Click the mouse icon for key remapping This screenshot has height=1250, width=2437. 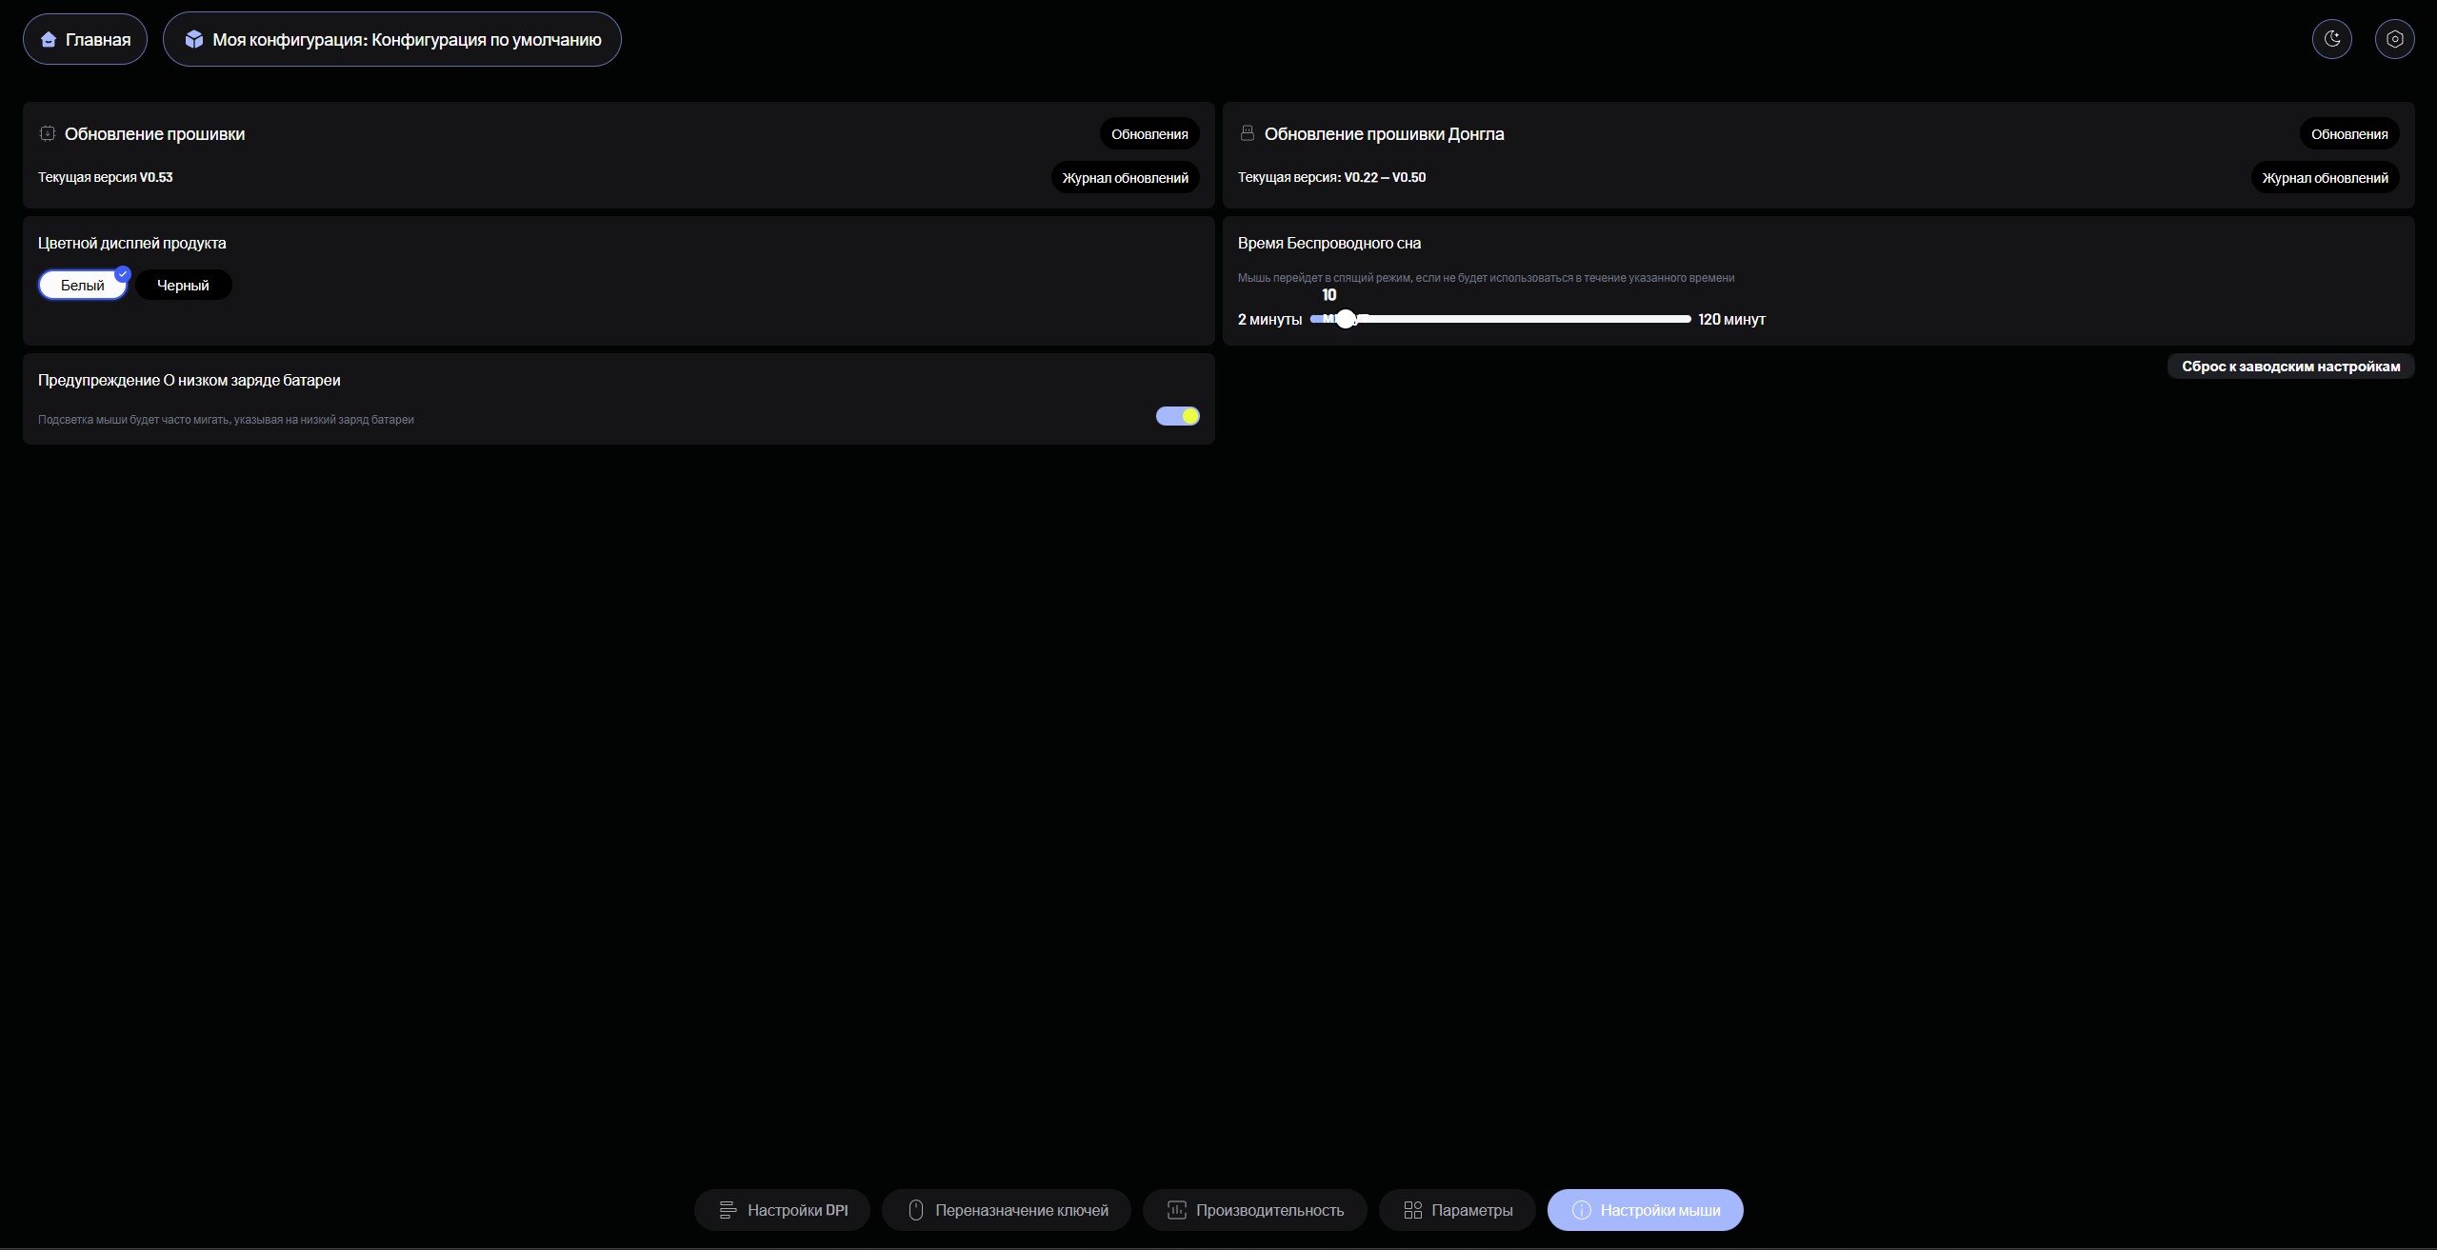(x=916, y=1210)
